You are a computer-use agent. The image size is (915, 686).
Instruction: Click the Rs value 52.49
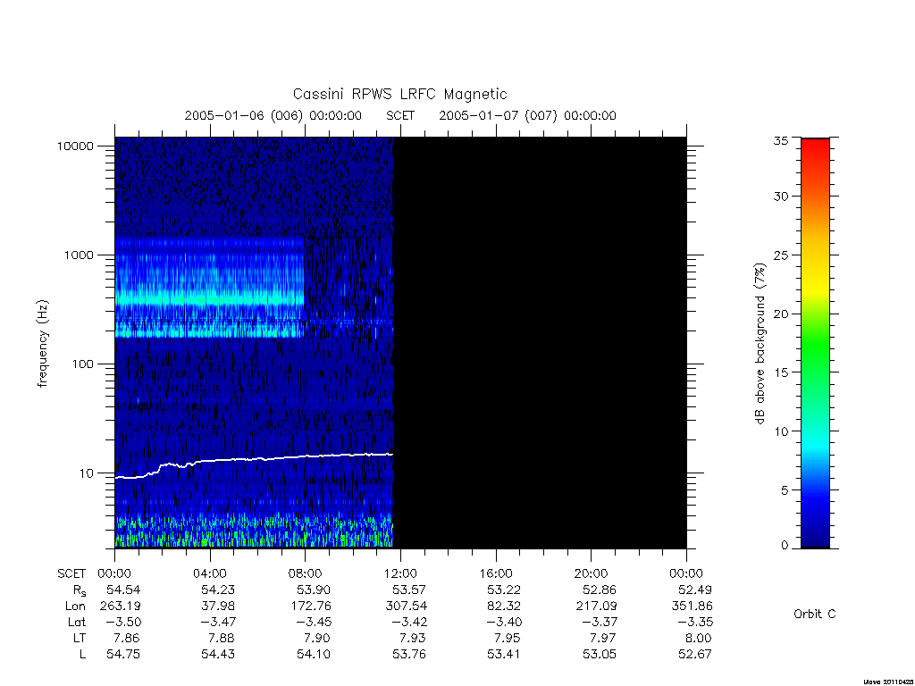(x=695, y=590)
